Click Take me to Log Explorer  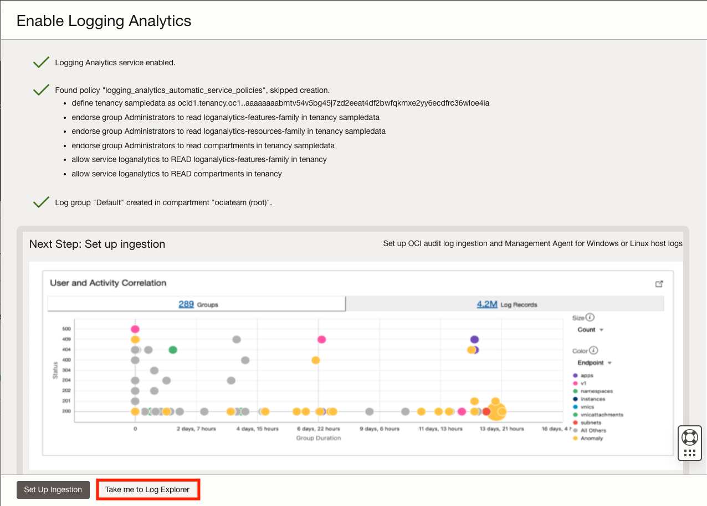tap(147, 489)
